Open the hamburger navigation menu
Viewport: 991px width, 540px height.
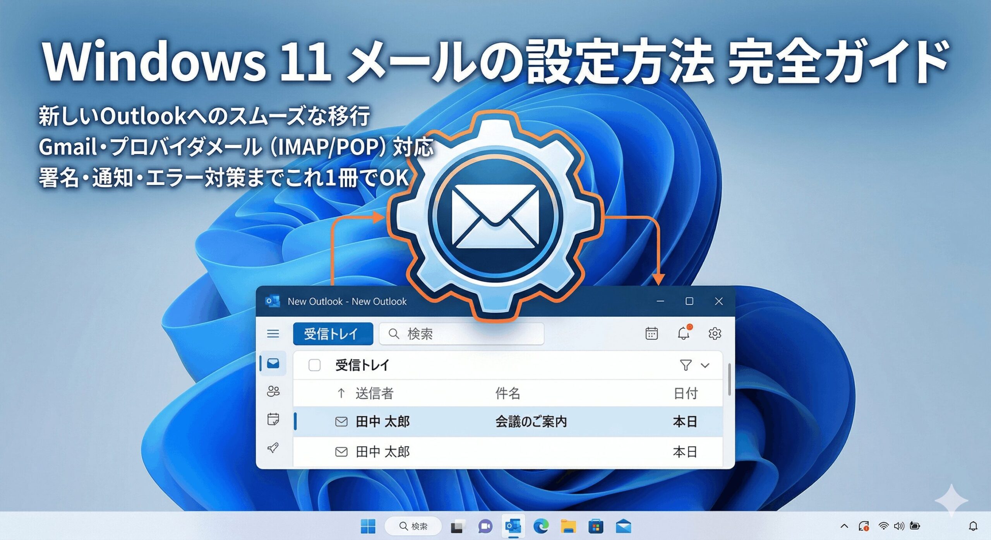tap(273, 333)
